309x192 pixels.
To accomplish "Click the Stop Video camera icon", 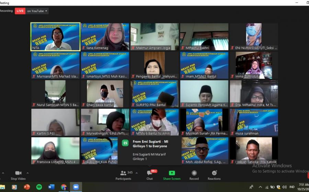I will click(x=18, y=173).
